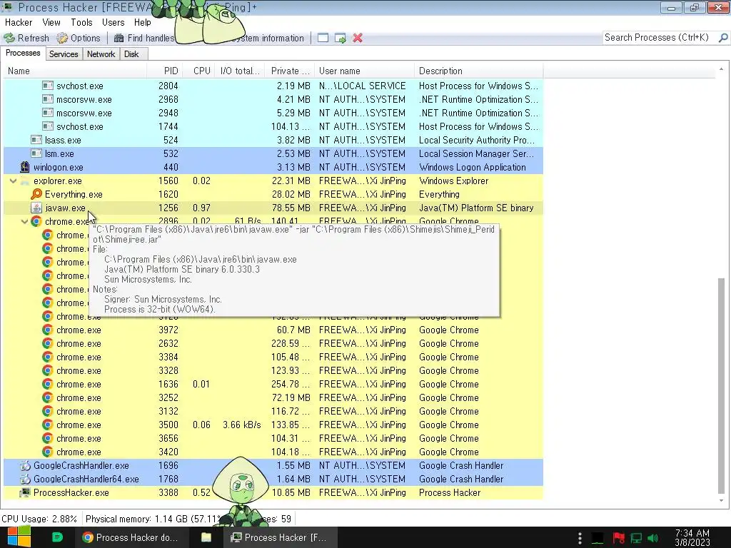Click winlogon.exe process icon
The image size is (731, 548).
coord(25,167)
